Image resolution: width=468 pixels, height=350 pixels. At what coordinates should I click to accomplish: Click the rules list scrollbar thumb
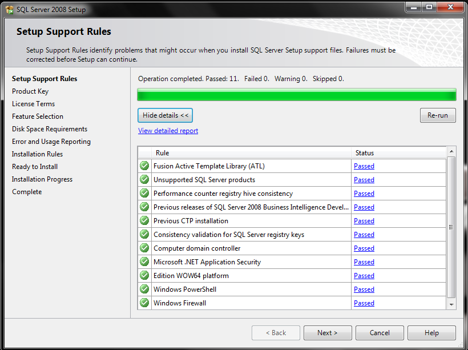(x=451, y=227)
